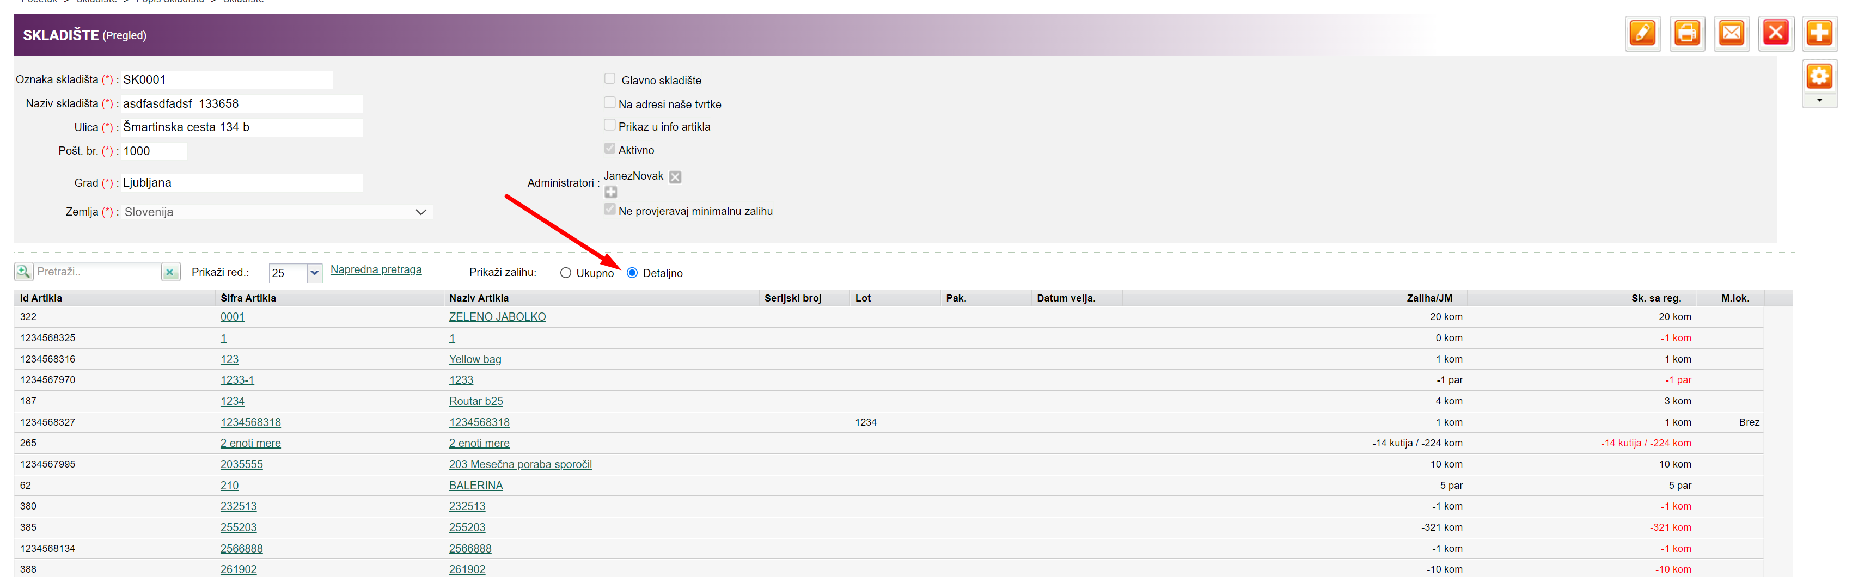Click the Oznaka skladišta field SK0001
This screenshot has height=577, width=1858.
pyautogui.click(x=227, y=79)
